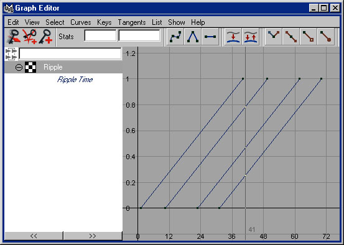Activate the Insert Keys tool icon

point(30,37)
